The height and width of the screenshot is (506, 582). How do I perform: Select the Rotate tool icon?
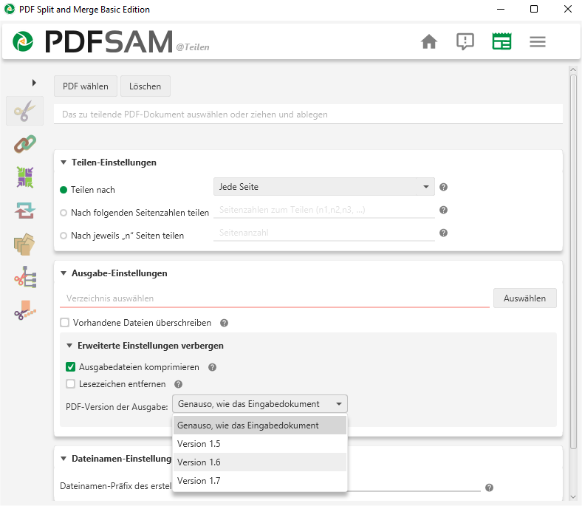pos(25,211)
